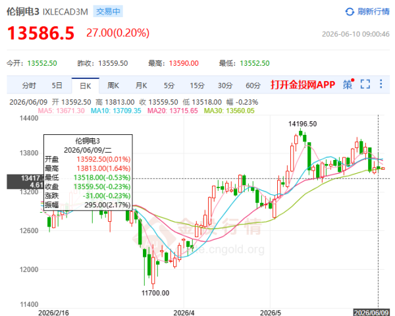Click the IXLECAD3M ticker code
This screenshot has width=395, height=316.
(65, 12)
